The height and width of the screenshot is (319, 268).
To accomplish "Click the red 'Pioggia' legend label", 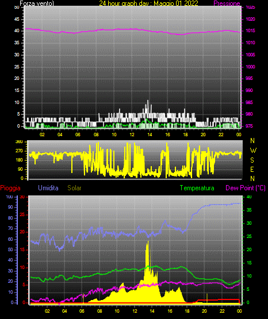I will [10, 188].
